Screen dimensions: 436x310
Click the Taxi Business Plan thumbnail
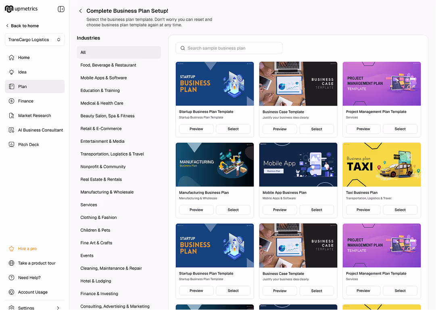coord(382,164)
